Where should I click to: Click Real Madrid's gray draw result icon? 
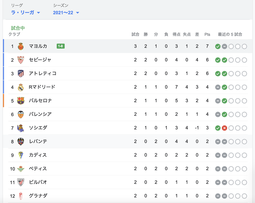(x=218, y=88)
